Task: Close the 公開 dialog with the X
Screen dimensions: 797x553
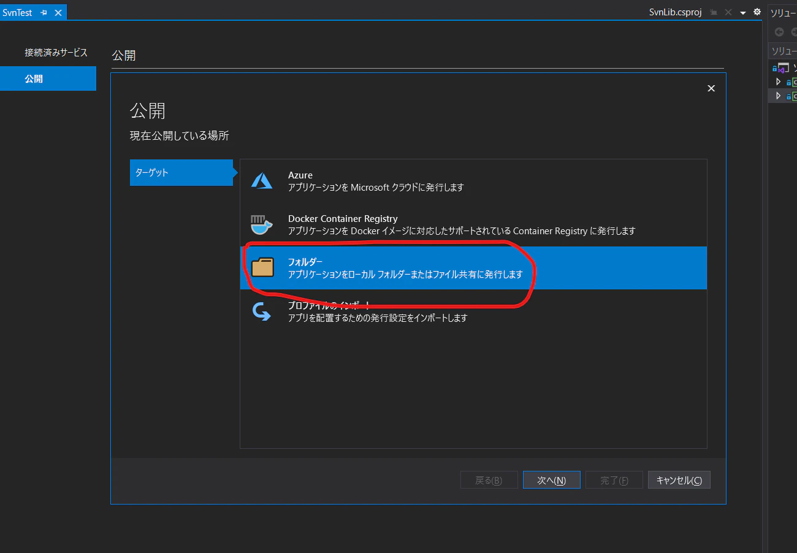Action: pos(711,88)
